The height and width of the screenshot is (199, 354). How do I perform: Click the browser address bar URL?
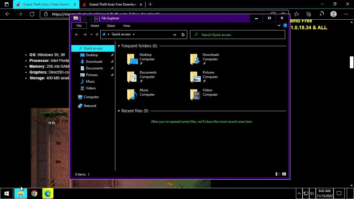[106, 14]
